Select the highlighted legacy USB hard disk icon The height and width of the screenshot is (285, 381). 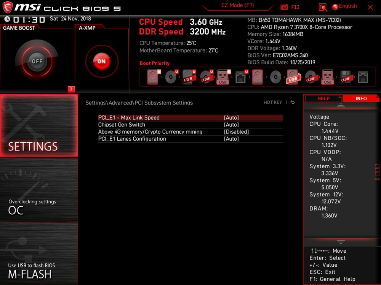293,77
